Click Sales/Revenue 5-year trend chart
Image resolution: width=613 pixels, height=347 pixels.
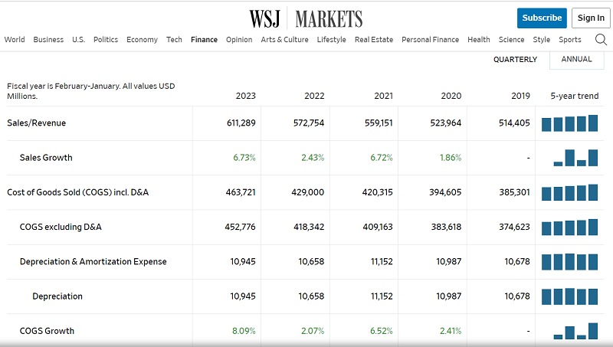tap(569, 123)
